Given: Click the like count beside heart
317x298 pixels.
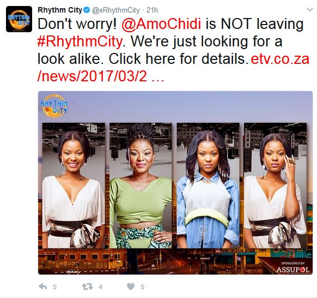Looking at the screenshot, I should 143,287.
